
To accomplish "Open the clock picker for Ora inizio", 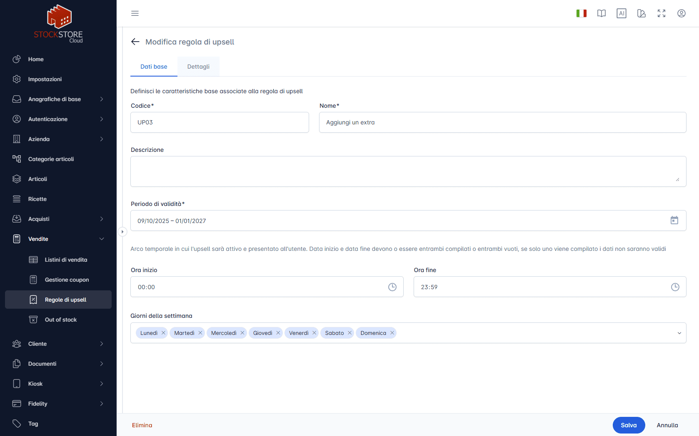I will (392, 287).
